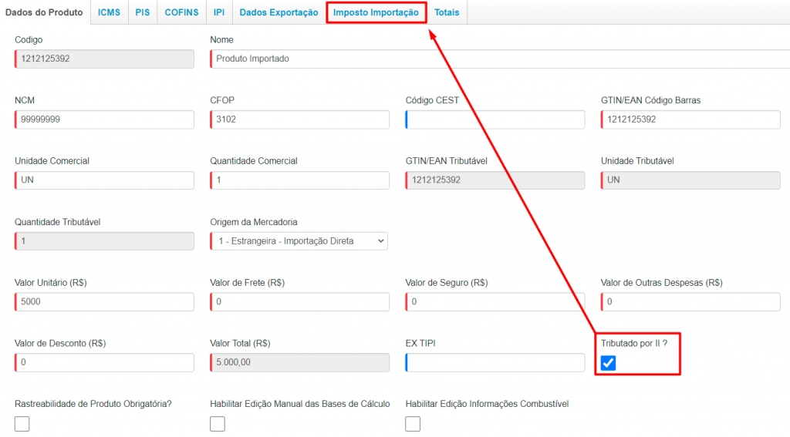Image resolution: width=790 pixels, height=437 pixels.
Task: Click the NCM input field
Action: [x=104, y=119]
